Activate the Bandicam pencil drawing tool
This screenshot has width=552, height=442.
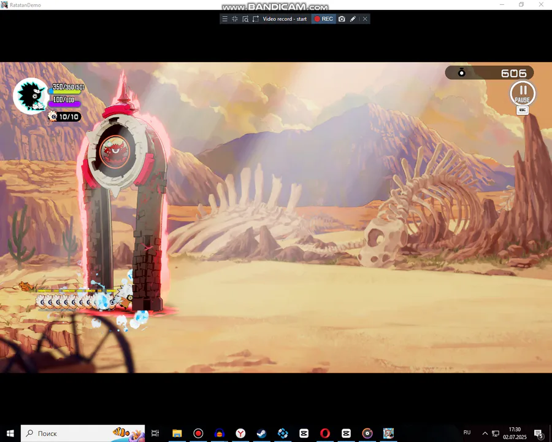coord(353,19)
